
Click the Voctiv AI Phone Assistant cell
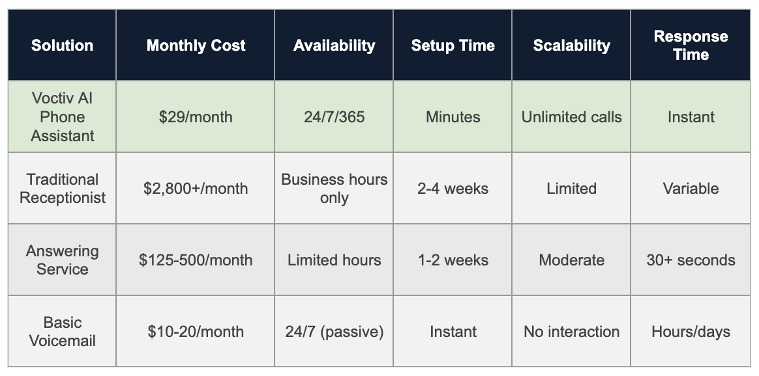(63, 117)
